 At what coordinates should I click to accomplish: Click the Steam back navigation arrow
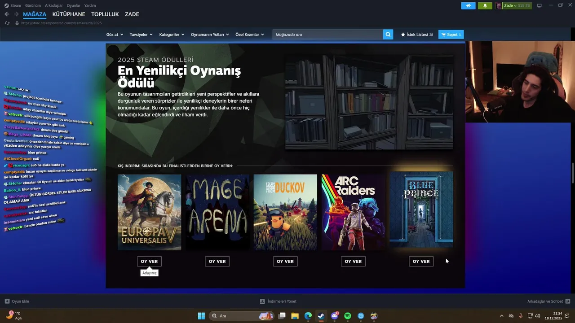(x=7, y=14)
